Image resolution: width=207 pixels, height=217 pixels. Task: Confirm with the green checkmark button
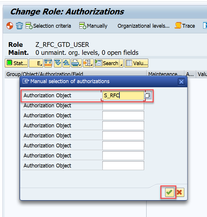pos(169,193)
